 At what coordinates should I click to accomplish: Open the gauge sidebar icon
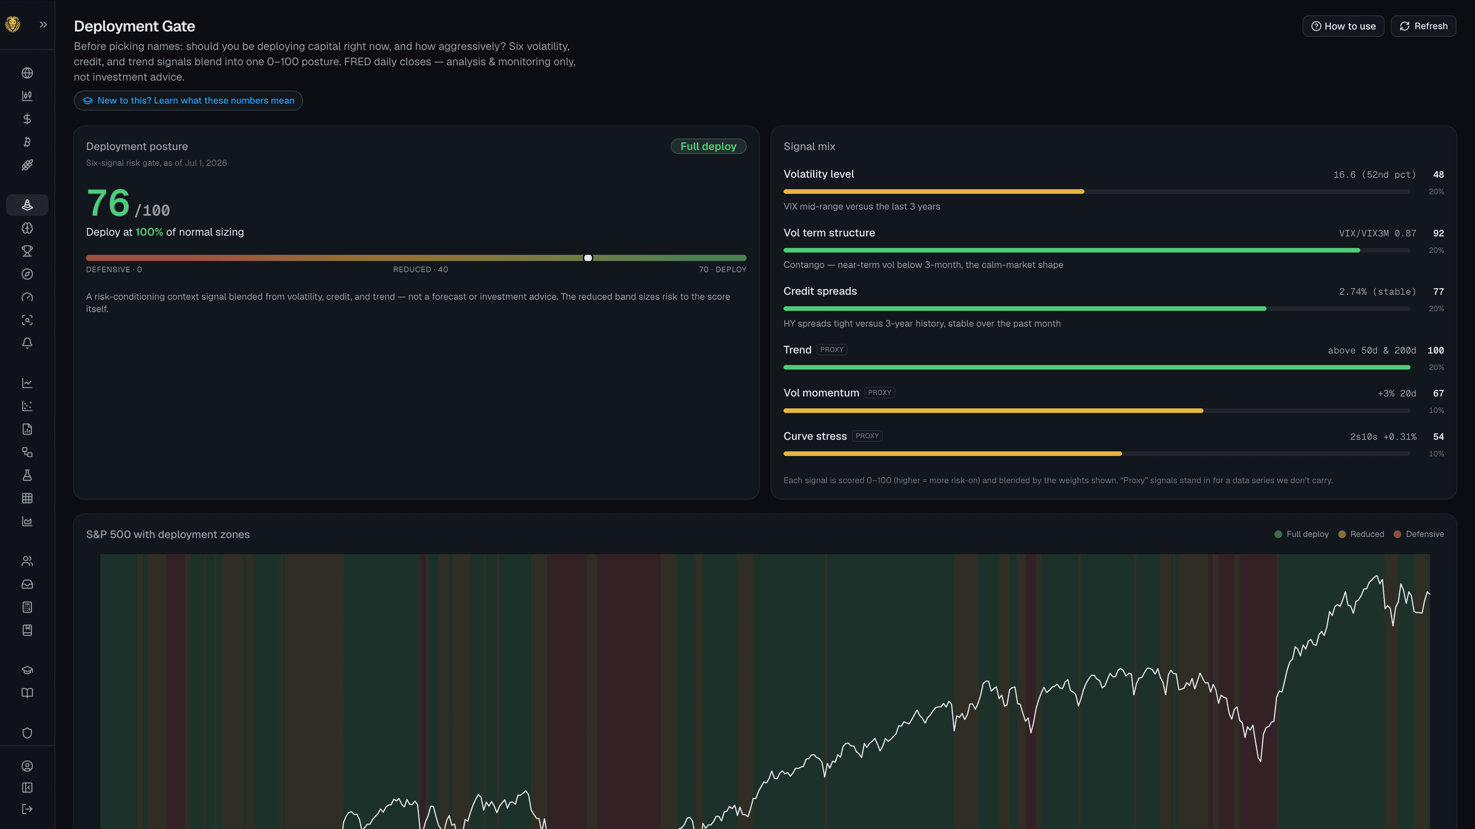[27, 297]
